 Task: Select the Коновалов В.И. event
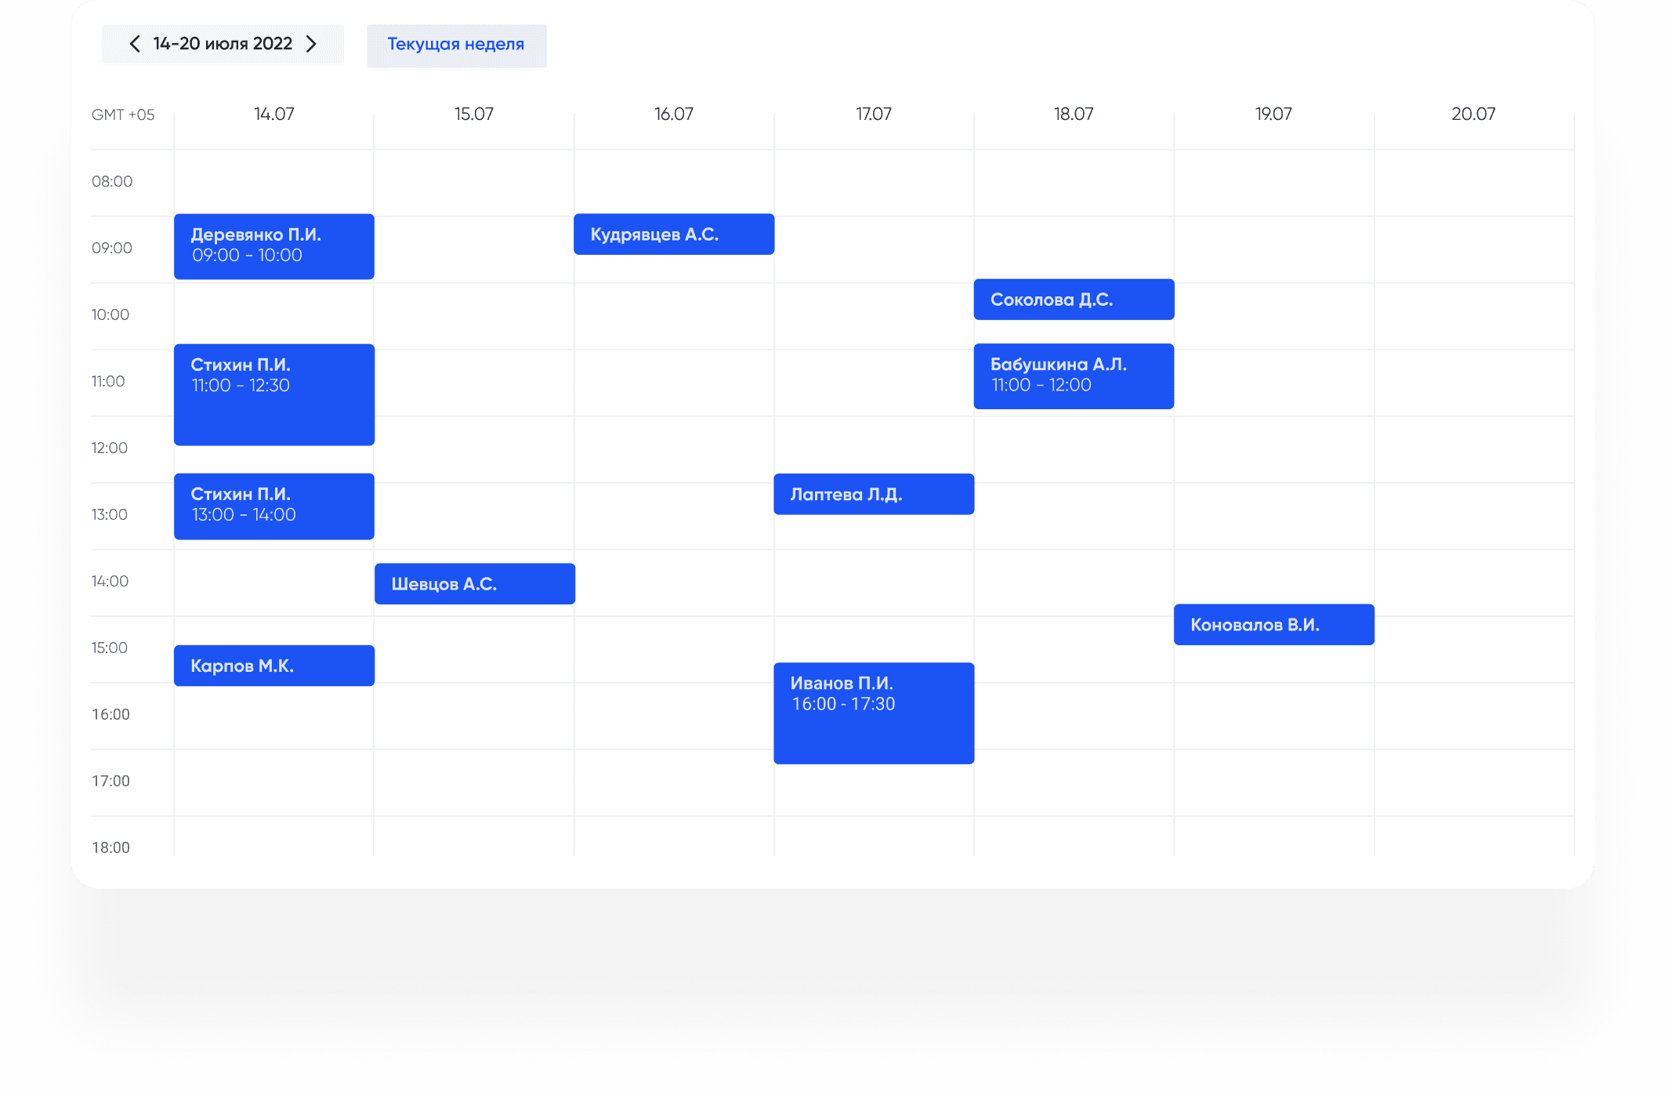pos(1273,625)
